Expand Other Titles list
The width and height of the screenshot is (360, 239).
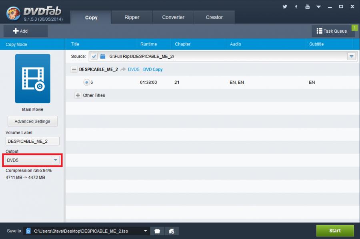[78, 95]
